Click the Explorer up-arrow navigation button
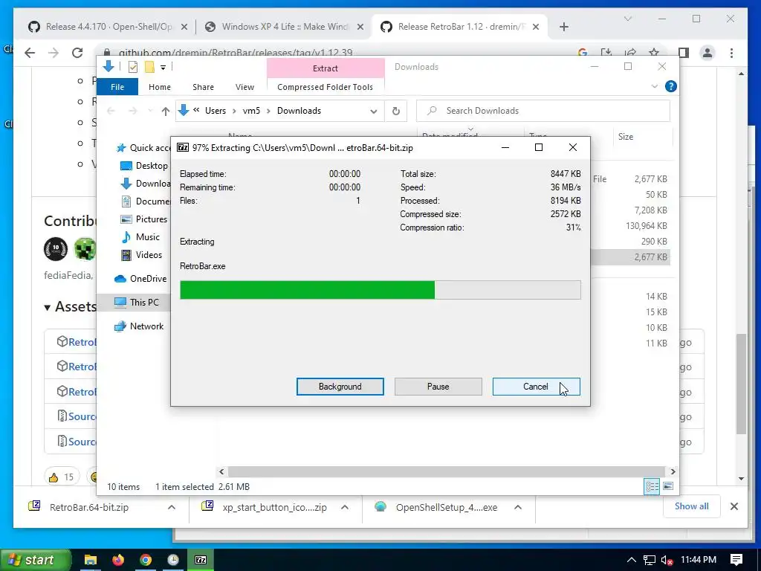 coord(166,112)
